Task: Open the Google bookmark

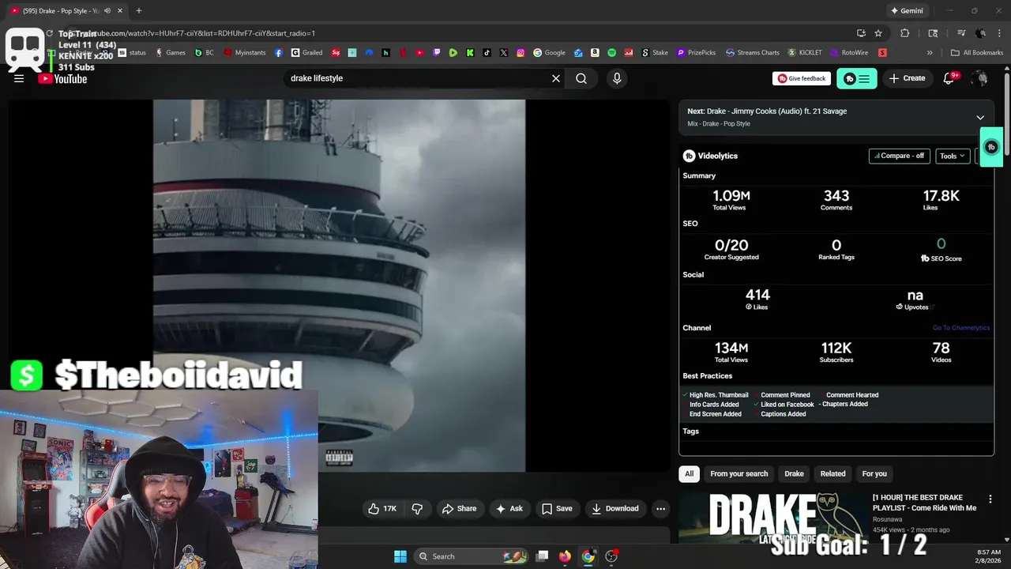Action: 550,53
